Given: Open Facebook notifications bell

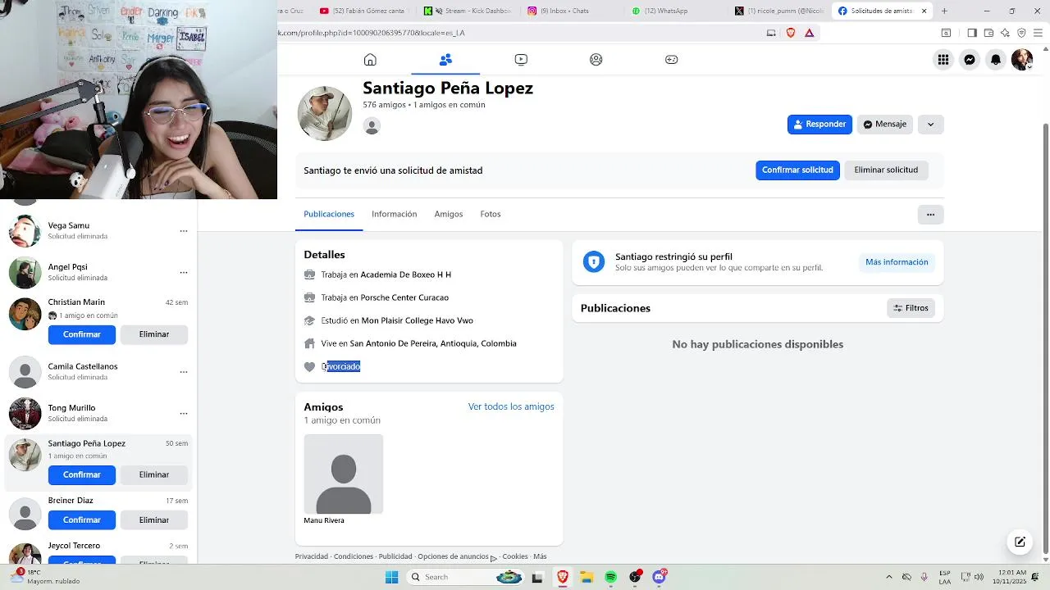Looking at the screenshot, I should coord(996,59).
